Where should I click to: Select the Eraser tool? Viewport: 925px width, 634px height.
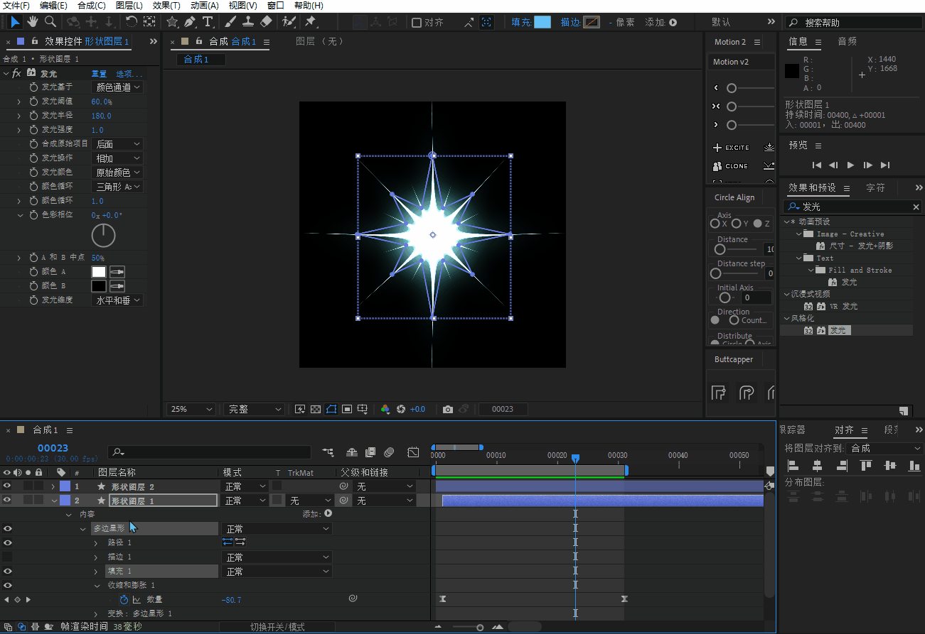pyautogui.click(x=267, y=22)
